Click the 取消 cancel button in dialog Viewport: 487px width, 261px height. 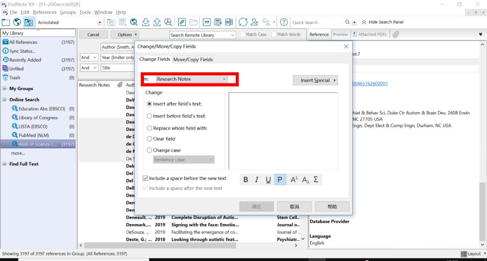coord(294,207)
